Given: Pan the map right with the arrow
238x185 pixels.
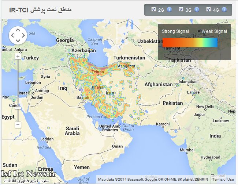Looking at the screenshot, I should point(23,35).
